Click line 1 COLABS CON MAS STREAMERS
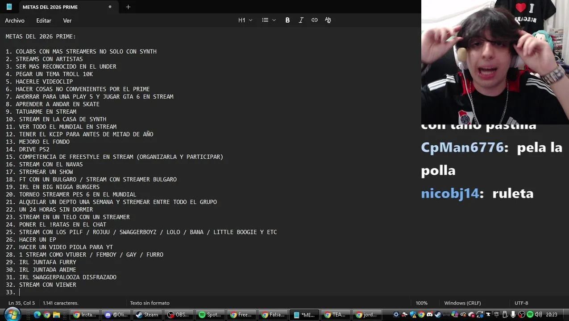This screenshot has width=569, height=321. coord(81,52)
